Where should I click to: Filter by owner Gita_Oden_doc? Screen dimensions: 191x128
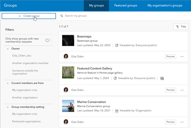click(22, 55)
